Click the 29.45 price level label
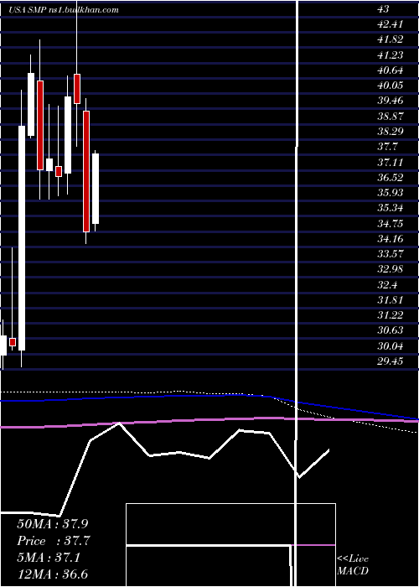Viewport: 419px width, 587px height. [391, 361]
